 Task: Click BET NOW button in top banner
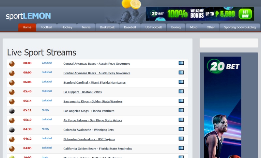pyautogui.click(x=245, y=14)
